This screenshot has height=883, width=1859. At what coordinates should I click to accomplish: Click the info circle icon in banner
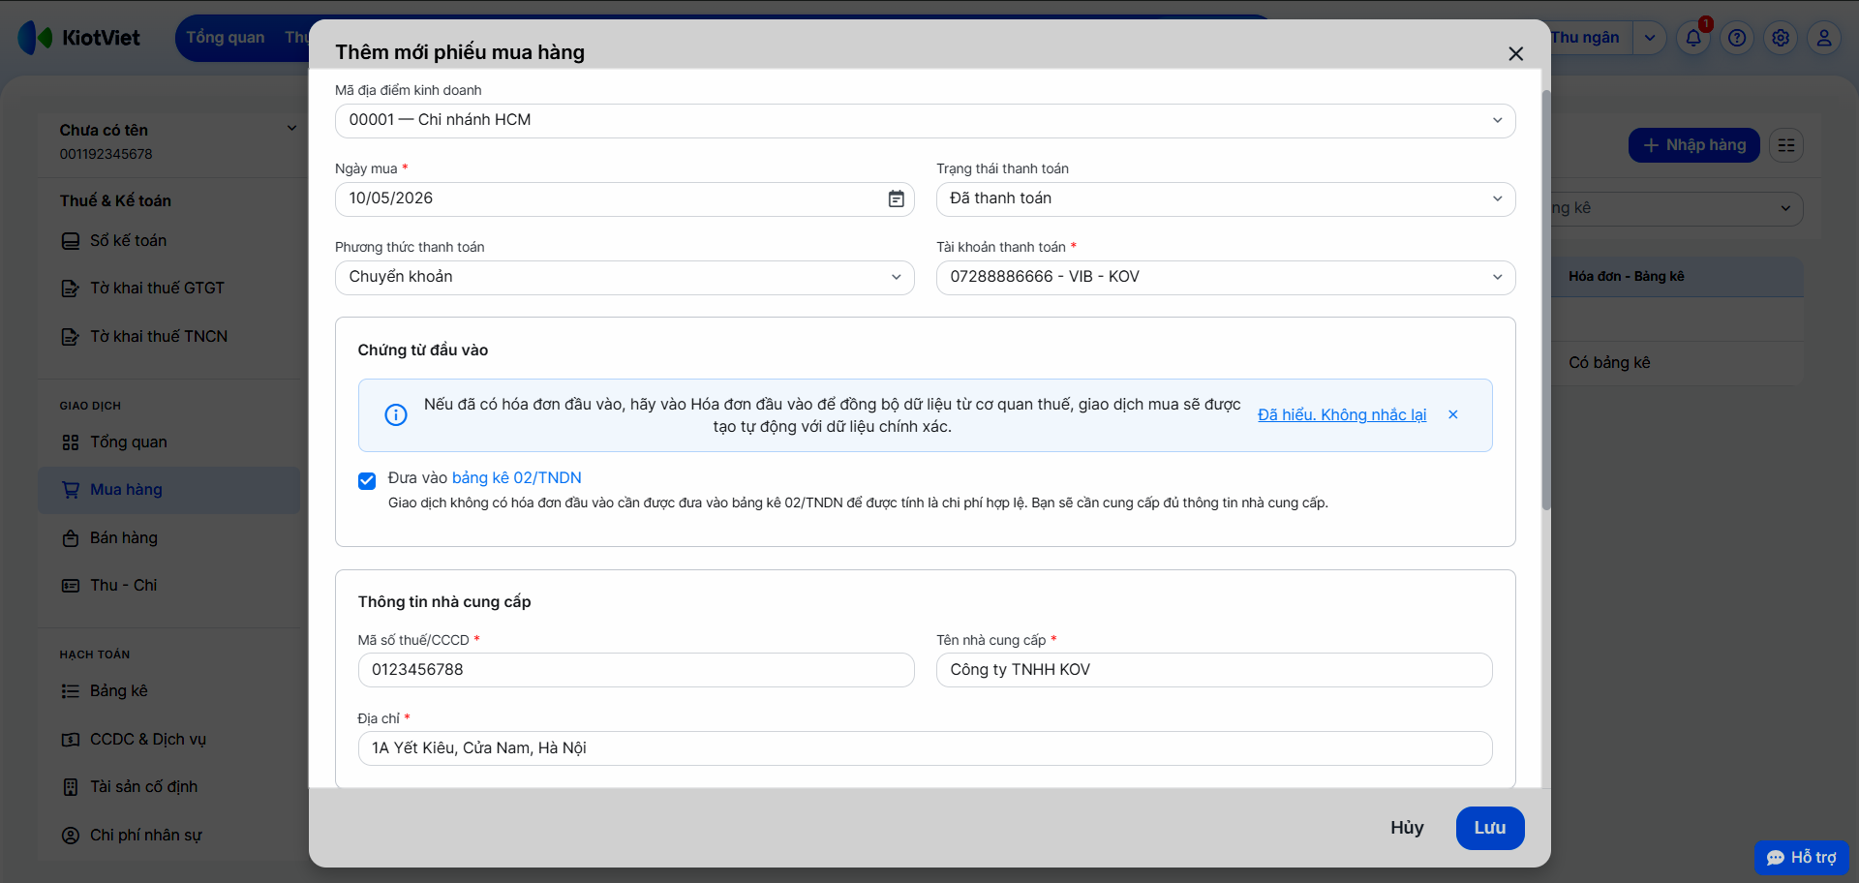[396, 415]
